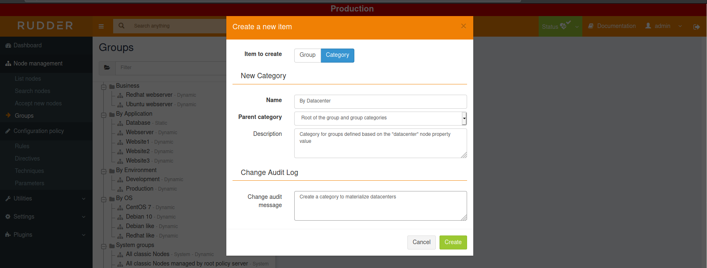
Task: Open Parameters in sidebar
Action: point(30,183)
